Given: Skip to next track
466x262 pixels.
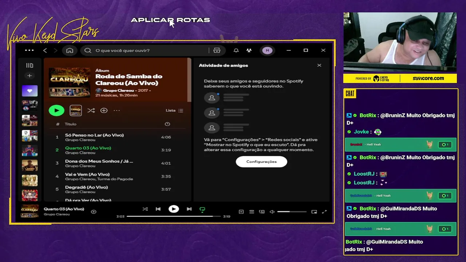Looking at the screenshot, I should [x=189, y=209].
